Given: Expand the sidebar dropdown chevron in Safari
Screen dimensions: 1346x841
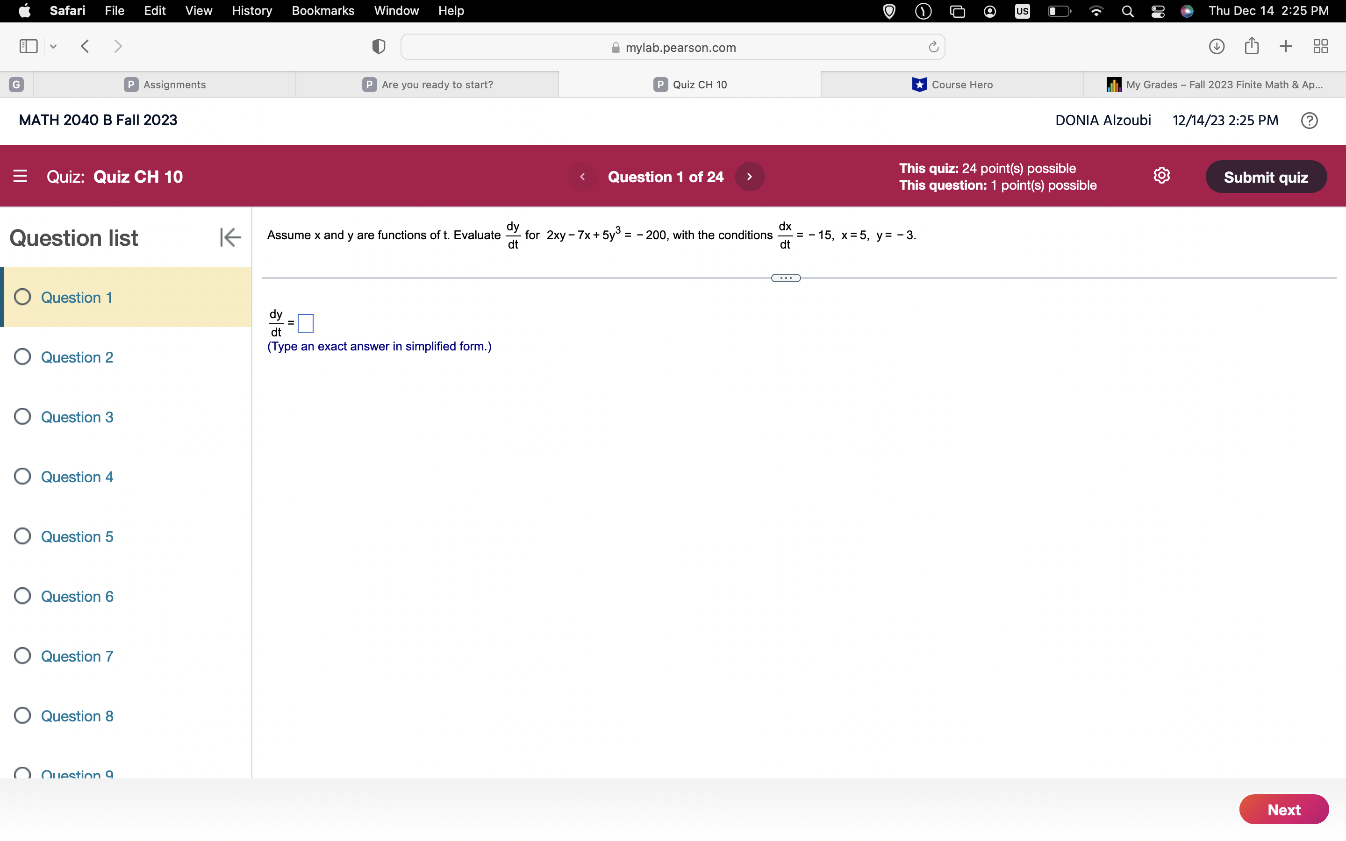Looking at the screenshot, I should click(53, 47).
